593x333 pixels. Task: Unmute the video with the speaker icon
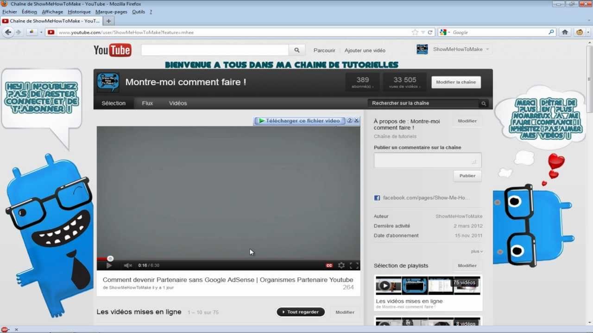pyautogui.click(x=128, y=265)
